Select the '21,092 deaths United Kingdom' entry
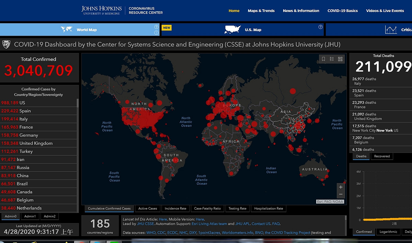Image resolution: width=412 pixels, height=243 pixels. 381,117
